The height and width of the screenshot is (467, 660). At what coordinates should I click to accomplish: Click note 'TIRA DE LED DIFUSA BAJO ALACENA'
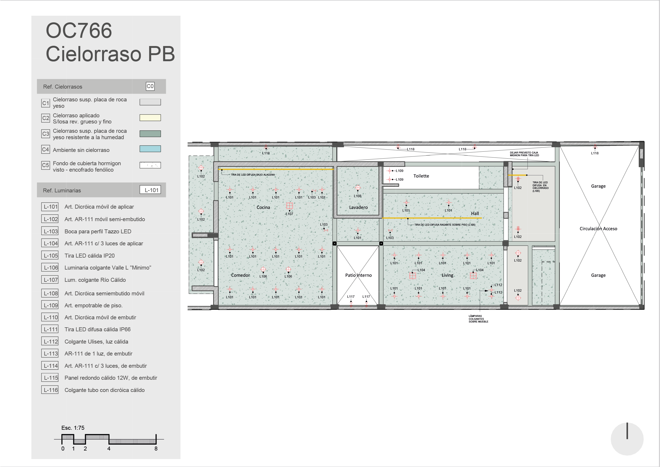pos(253,175)
